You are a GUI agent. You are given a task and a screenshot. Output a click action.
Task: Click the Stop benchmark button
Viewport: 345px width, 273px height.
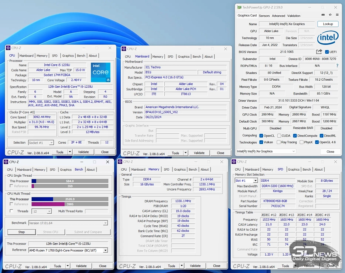21,232
